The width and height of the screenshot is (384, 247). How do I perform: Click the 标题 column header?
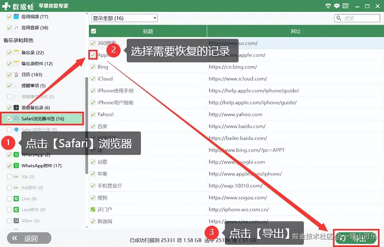(x=148, y=31)
